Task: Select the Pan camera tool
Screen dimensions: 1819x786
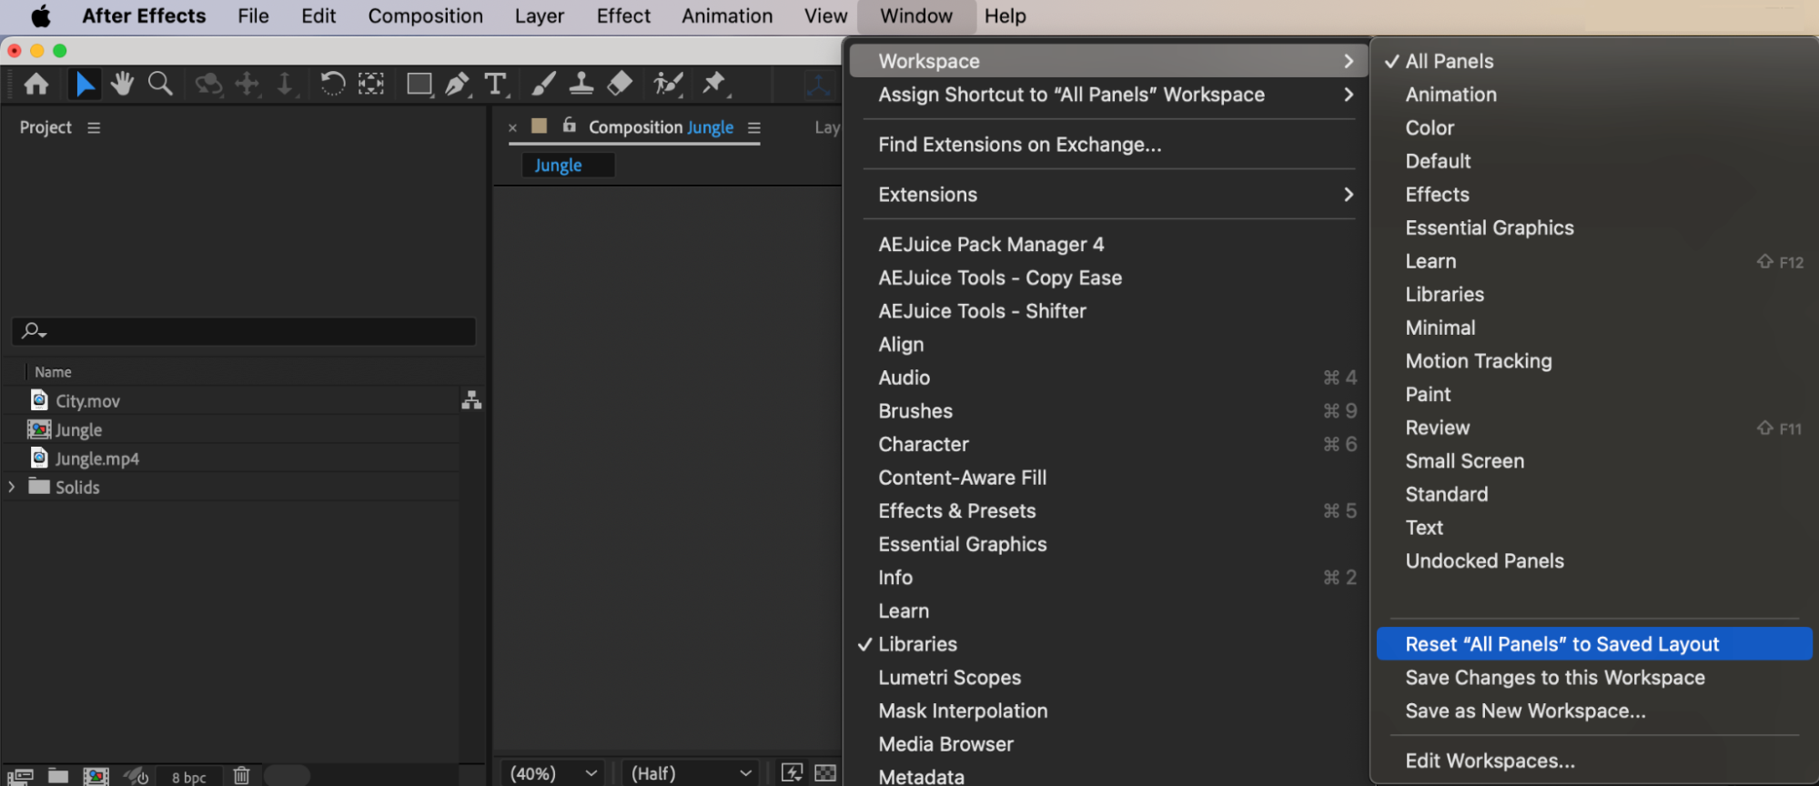Action: pyautogui.click(x=248, y=85)
